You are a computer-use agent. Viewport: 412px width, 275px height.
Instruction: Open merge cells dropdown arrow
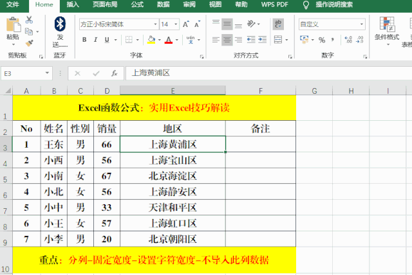[286, 40]
